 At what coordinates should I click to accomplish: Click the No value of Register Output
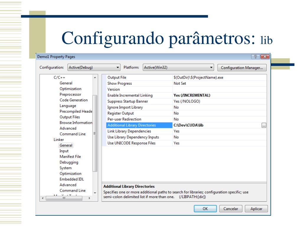[176, 113]
